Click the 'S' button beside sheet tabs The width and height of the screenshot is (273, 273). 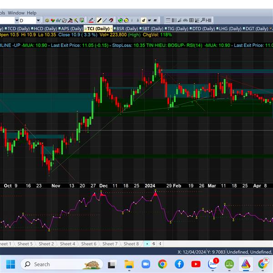pyautogui.click(x=154, y=244)
